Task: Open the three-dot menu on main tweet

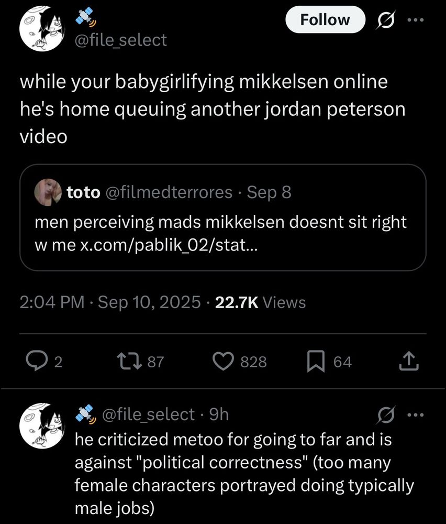Action: point(417,20)
